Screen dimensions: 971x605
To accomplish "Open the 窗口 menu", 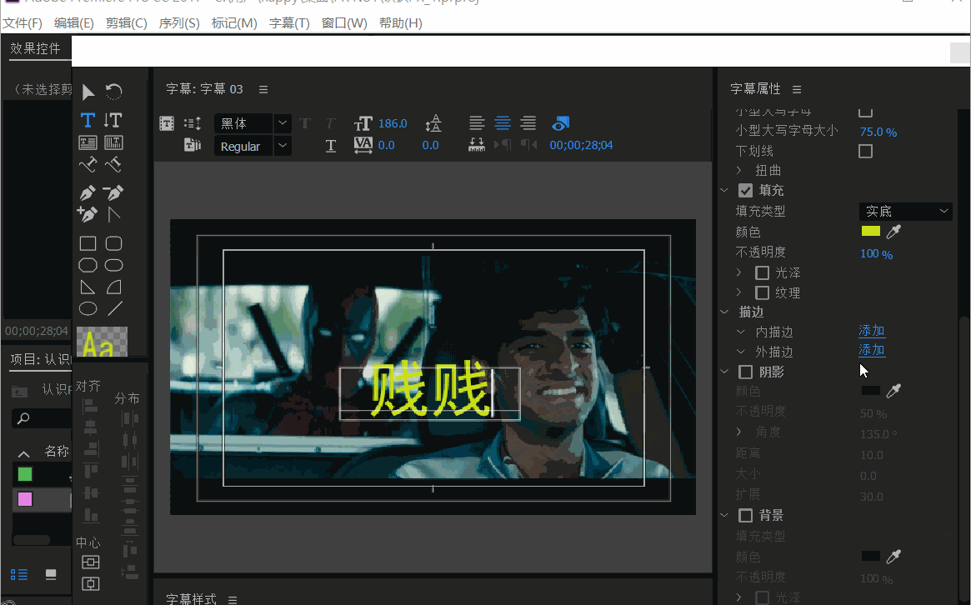I will (x=342, y=22).
